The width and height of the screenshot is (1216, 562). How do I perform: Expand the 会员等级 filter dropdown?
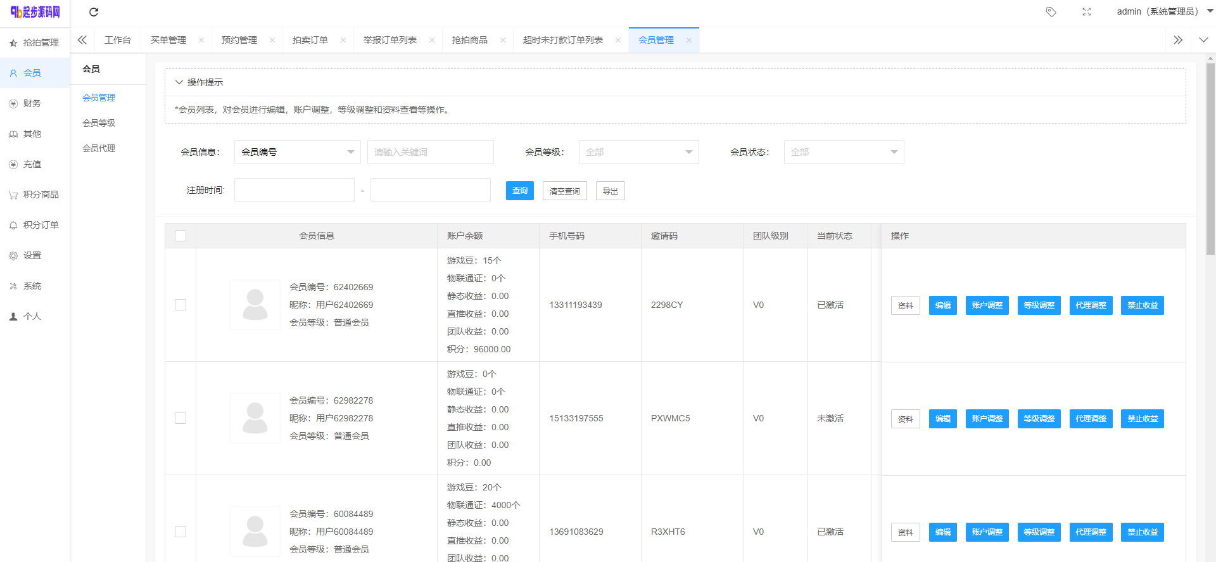coord(638,152)
